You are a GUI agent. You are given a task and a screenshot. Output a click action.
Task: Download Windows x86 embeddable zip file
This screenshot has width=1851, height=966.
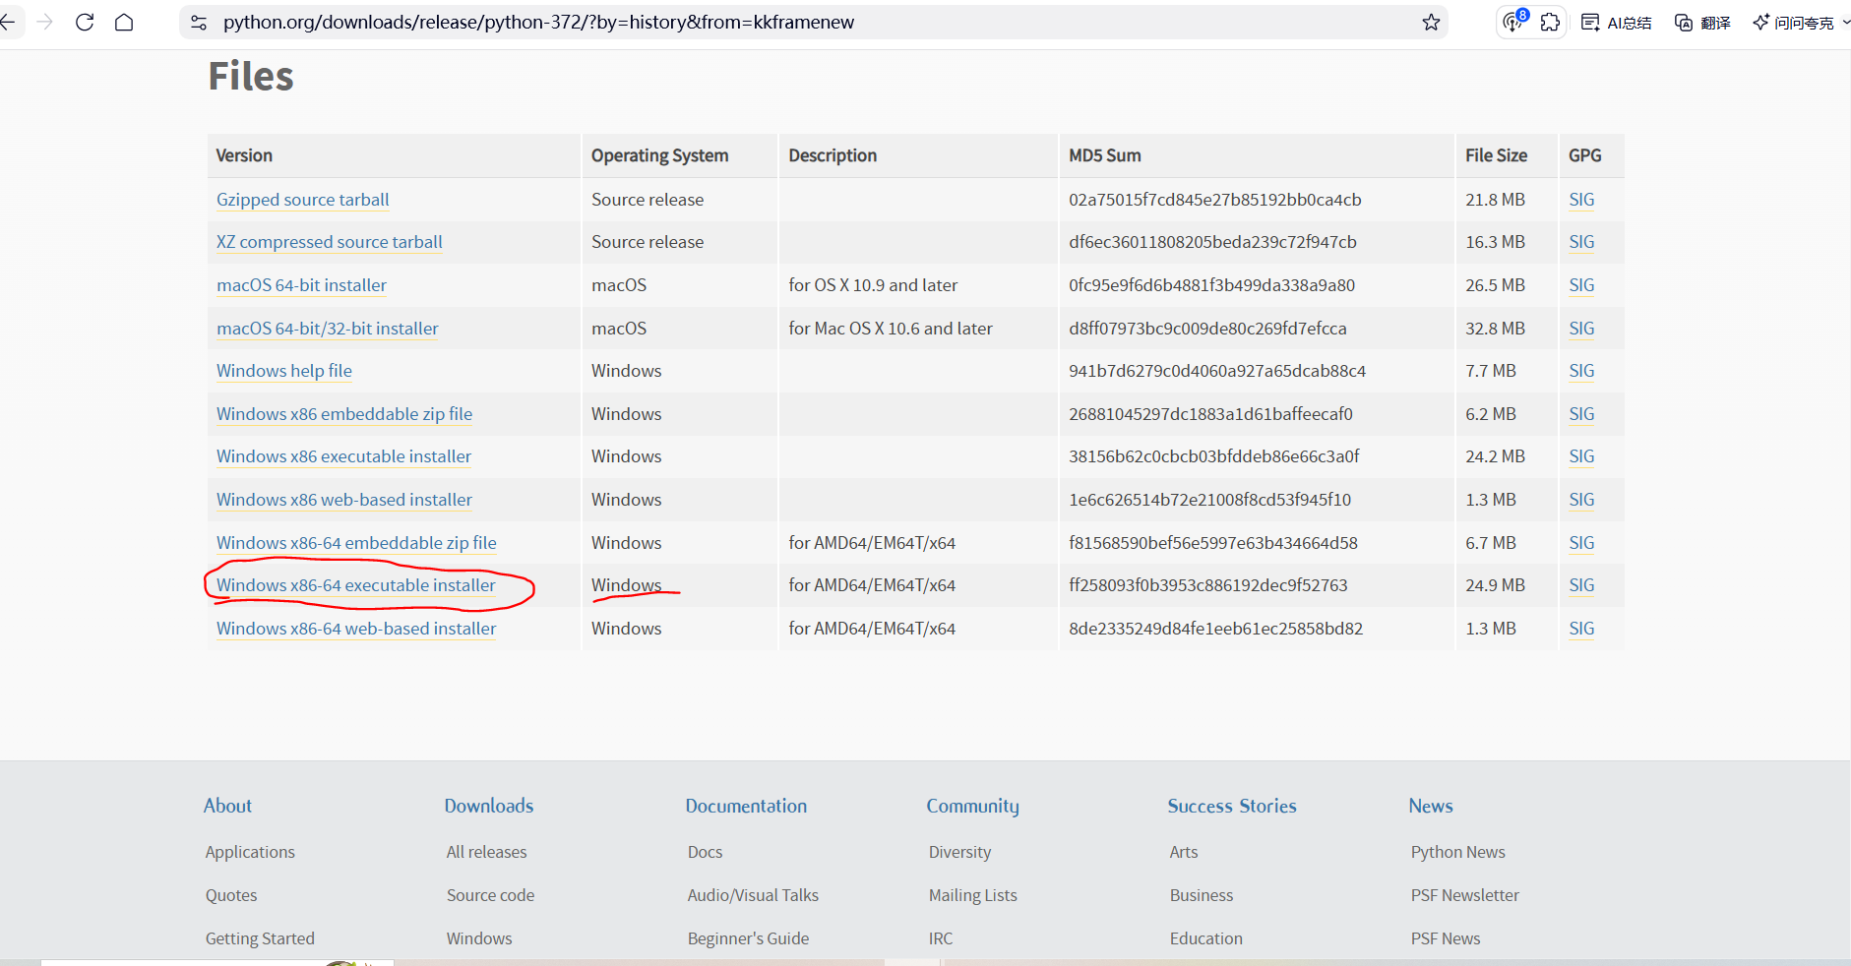tap(344, 414)
